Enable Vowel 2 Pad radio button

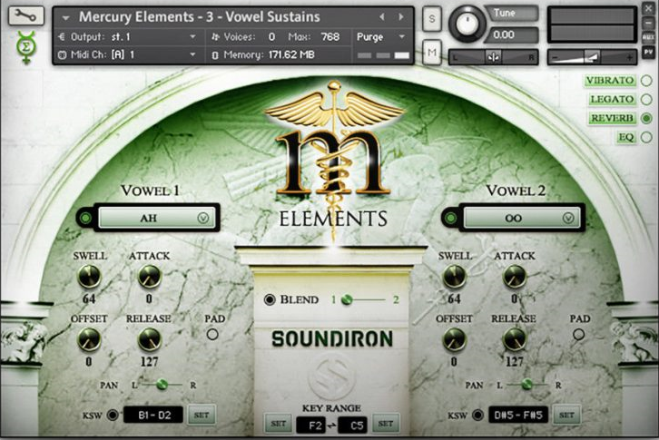click(x=578, y=335)
